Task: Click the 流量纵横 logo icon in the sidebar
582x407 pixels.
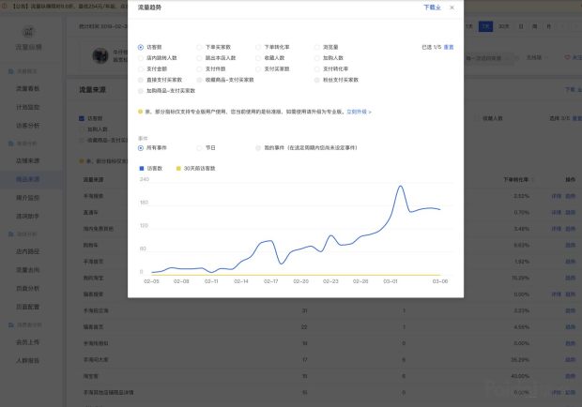Action: click(28, 32)
